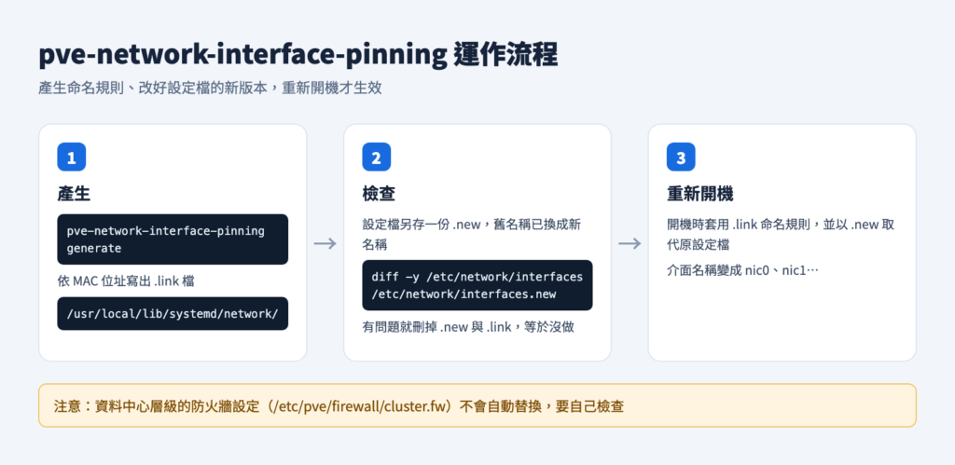Select the text 依 MAC 位址寫出 .link 檔
This screenshot has width=955, height=465.
point(127,281)
